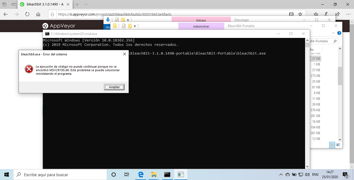Select the 275 KB file size cell
The image size is (354, 180).
click(x=315, y=76)
